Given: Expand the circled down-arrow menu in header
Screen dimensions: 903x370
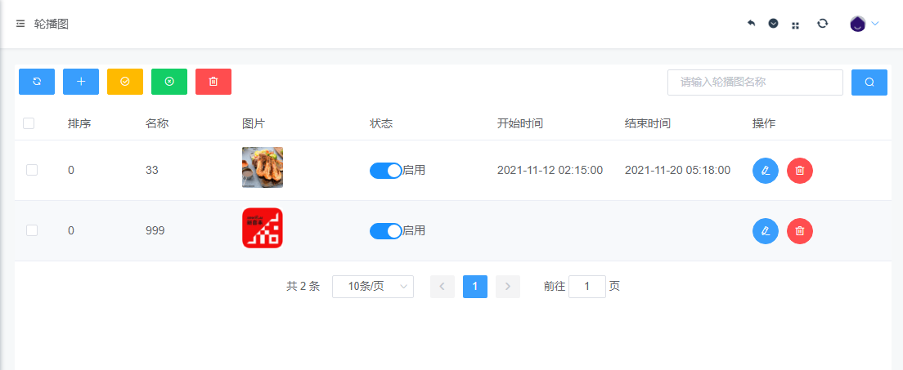Looking at the screenshot, I should click(x=773, y=24).
